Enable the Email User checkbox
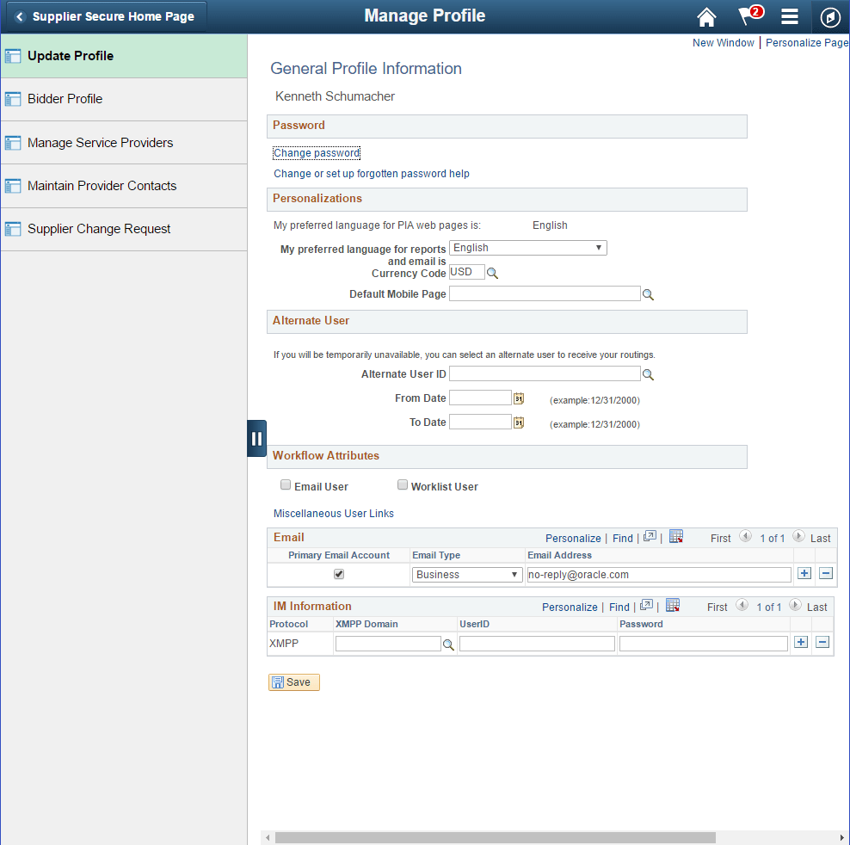The height and width of the screenshot is (845, 850). click(285, 484)
